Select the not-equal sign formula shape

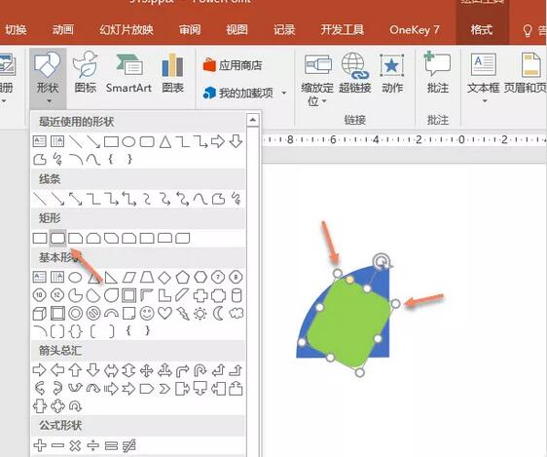point(129,445)
